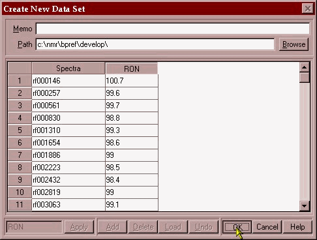This screenshot has height=240, width=317.
Task: Click spectra cell rf000830
Action: (x=68, y=118)
